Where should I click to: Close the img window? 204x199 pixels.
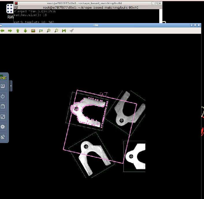click(199, 25)
